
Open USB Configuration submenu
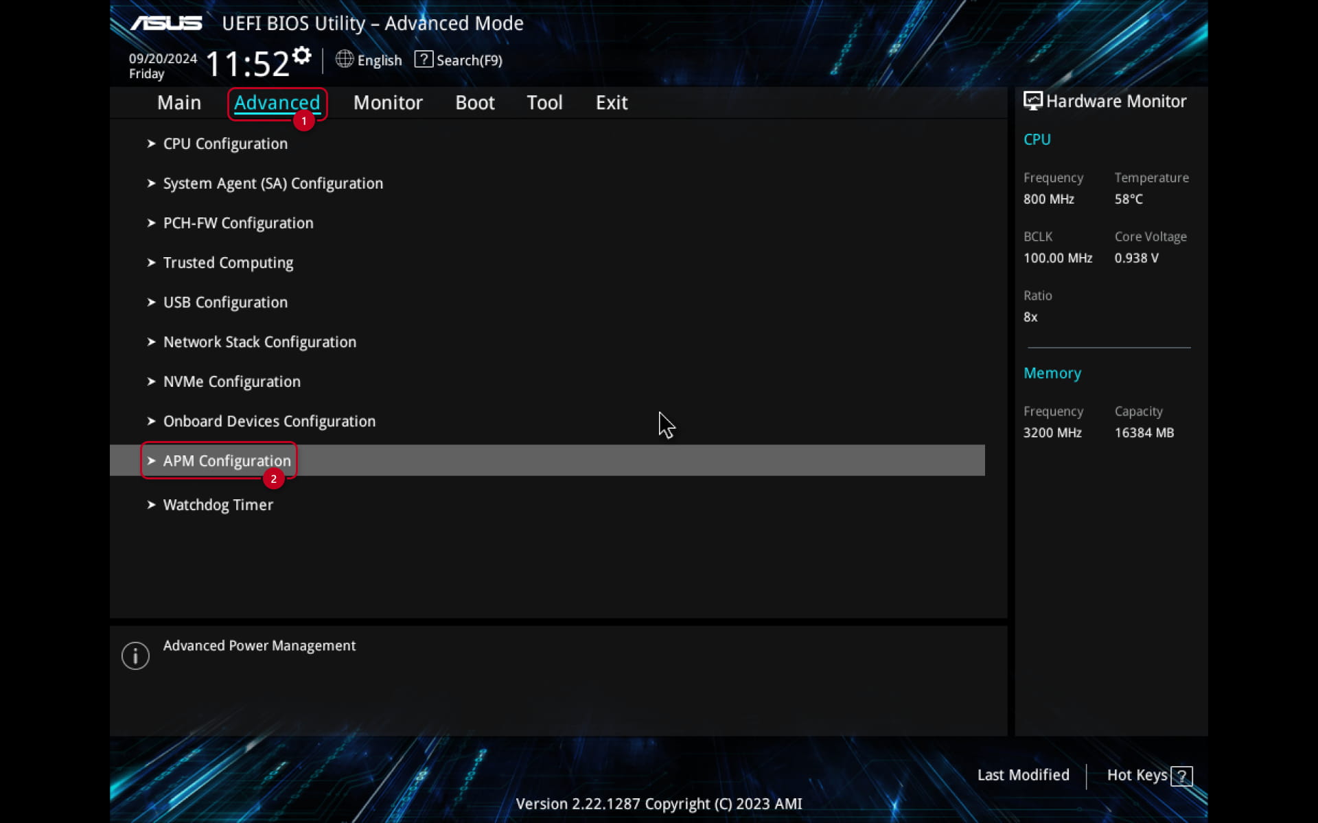pos(225,302)
